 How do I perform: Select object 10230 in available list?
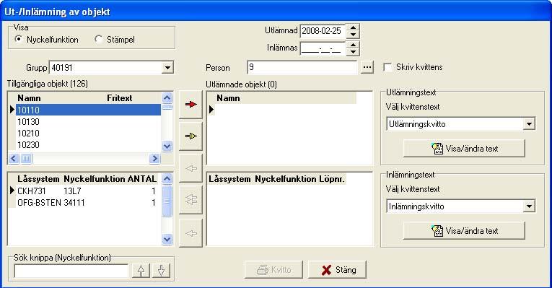point(88,145)
